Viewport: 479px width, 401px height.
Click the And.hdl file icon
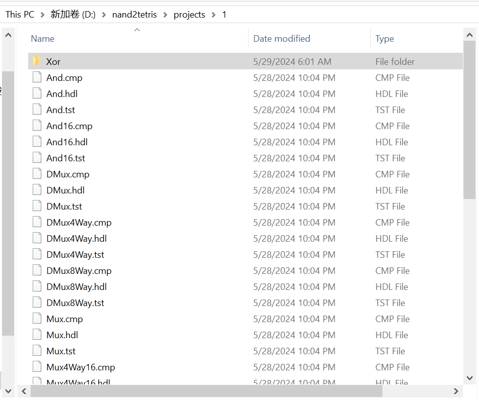(36, 93)
